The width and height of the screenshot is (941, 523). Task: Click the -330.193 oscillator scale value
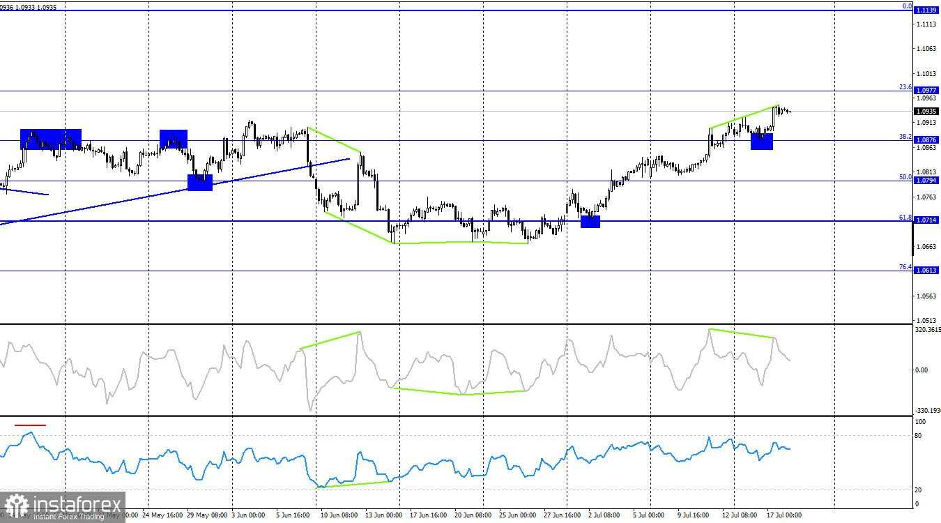[x=927, y=411]
